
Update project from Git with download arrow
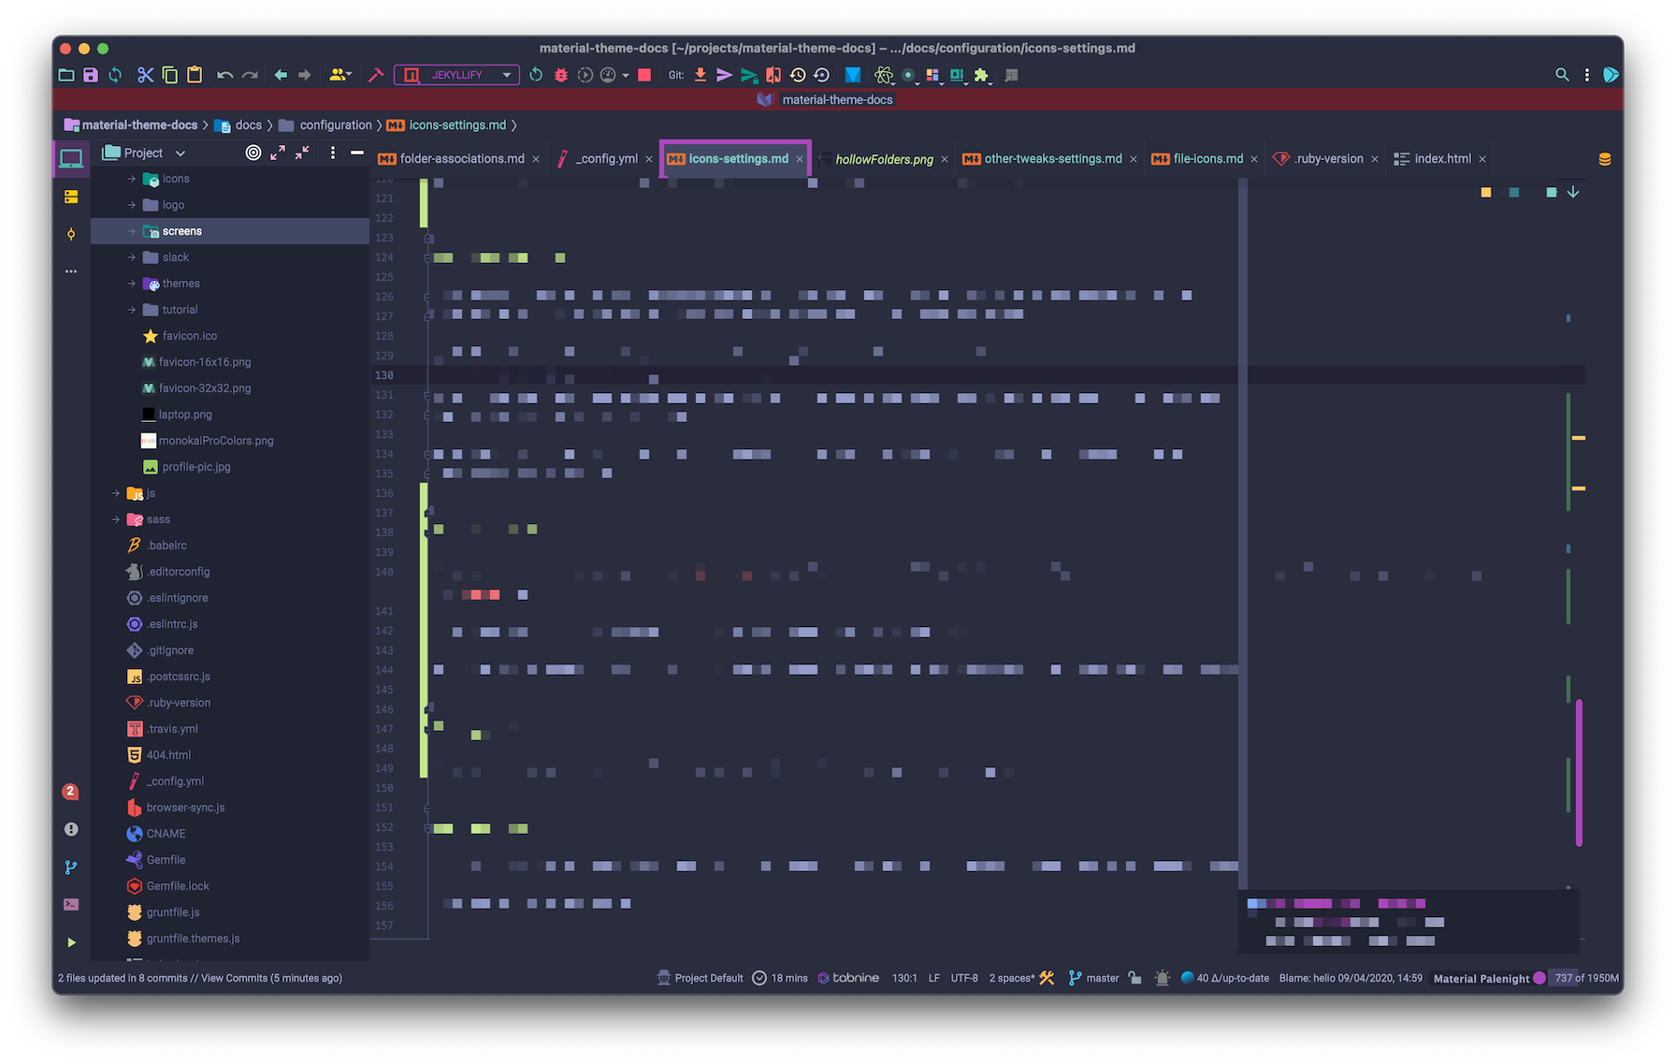click(700, 75)
